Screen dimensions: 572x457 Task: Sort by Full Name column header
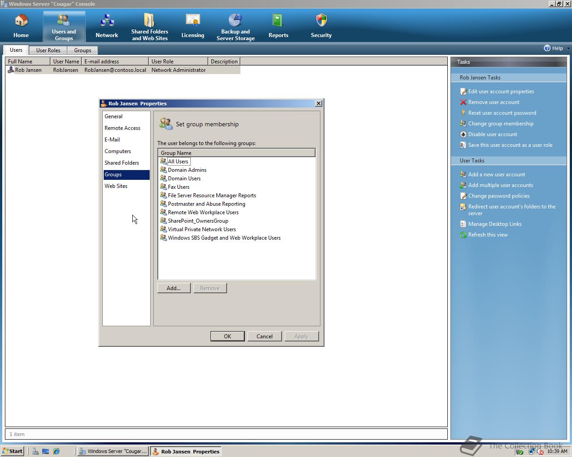[x=28, y=62]
